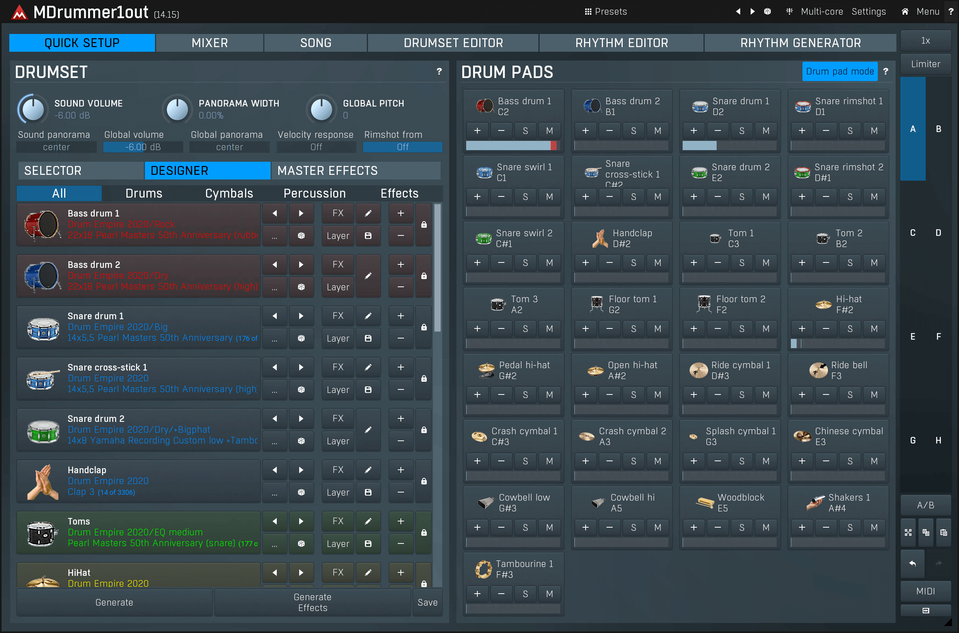Open the Rimshot from dropdown
Viewport: 959px width, 633px height.
coord(402,147)
